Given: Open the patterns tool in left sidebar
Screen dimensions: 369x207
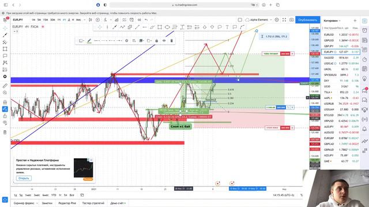Looking at the screenshot, I should 5,63.
